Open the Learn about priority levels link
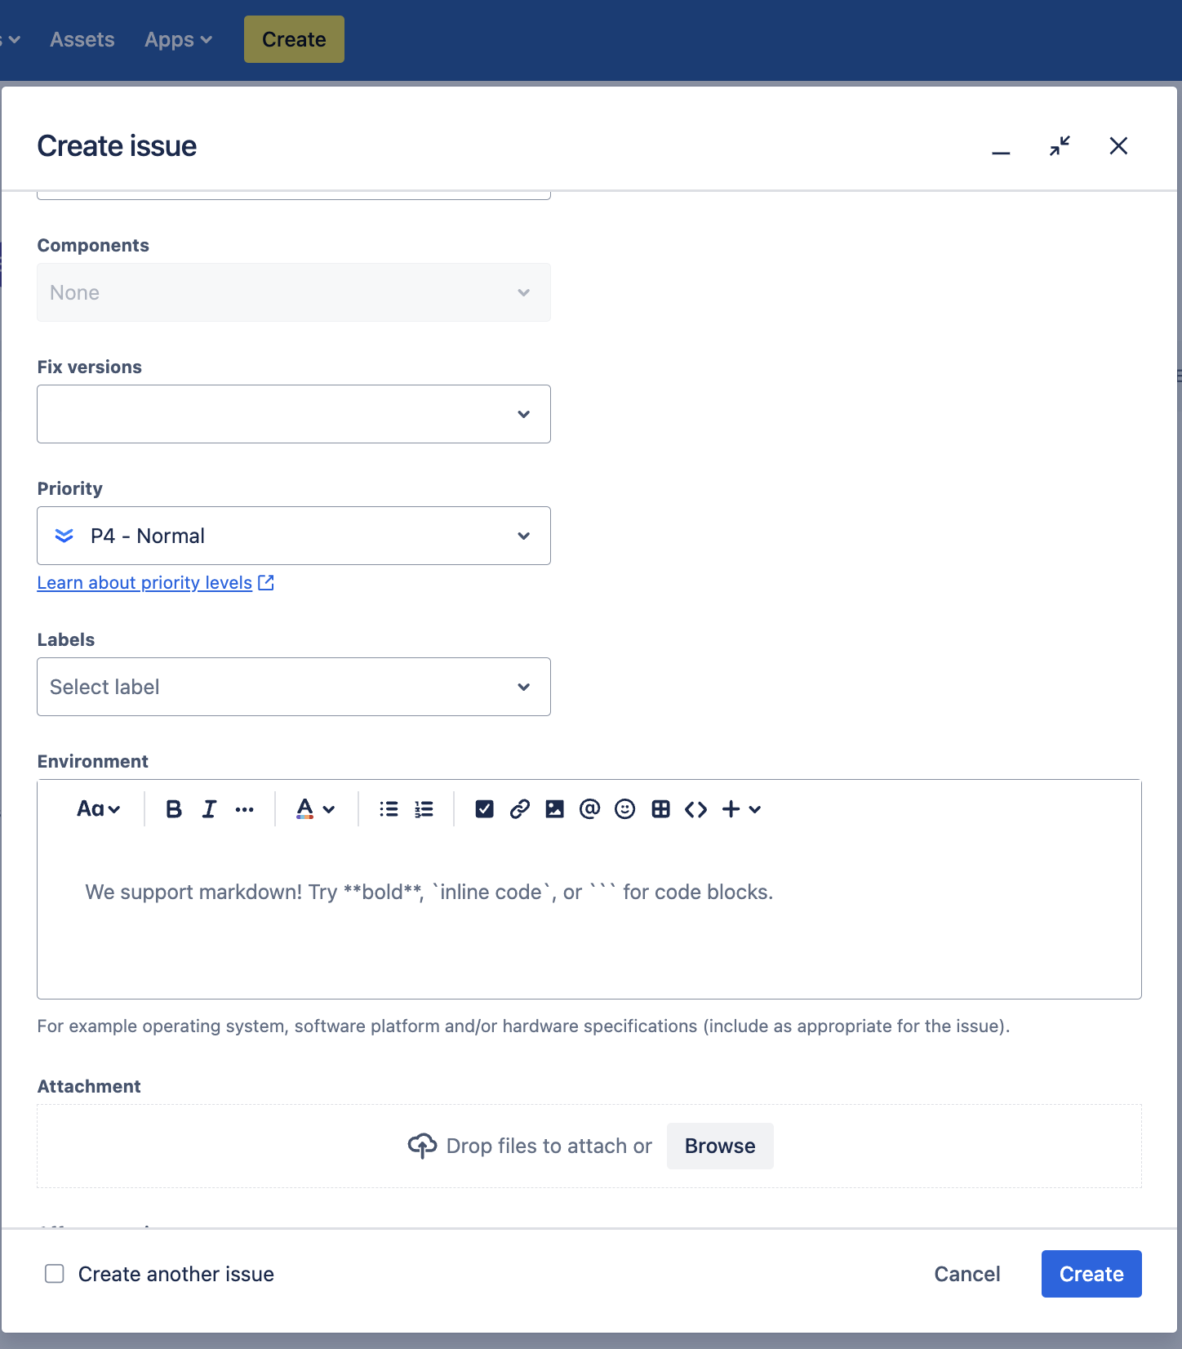Viewport: 1182px width, 1349px height. coord(144,582)
